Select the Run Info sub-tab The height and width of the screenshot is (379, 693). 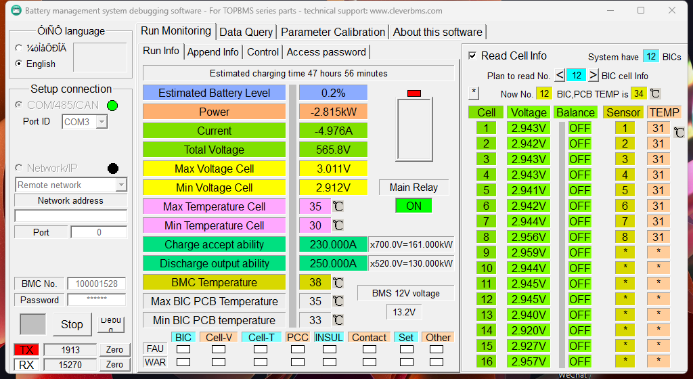(161, 51)
